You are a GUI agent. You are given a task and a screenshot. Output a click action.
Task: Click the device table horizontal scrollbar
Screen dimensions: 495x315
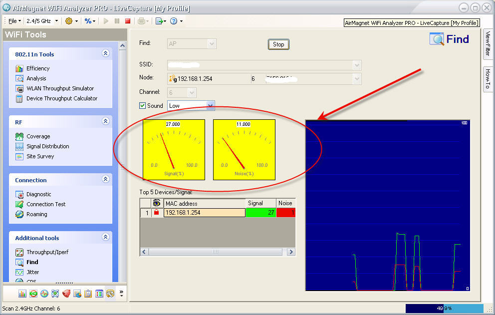point(215,252)
